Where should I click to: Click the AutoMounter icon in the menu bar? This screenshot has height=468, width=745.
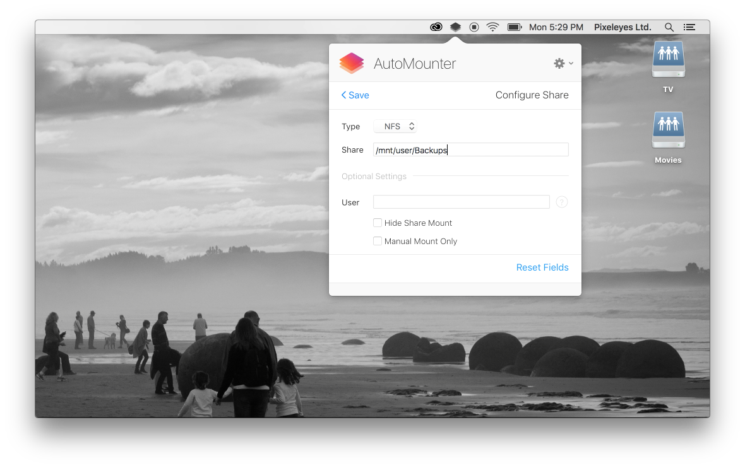456,27
